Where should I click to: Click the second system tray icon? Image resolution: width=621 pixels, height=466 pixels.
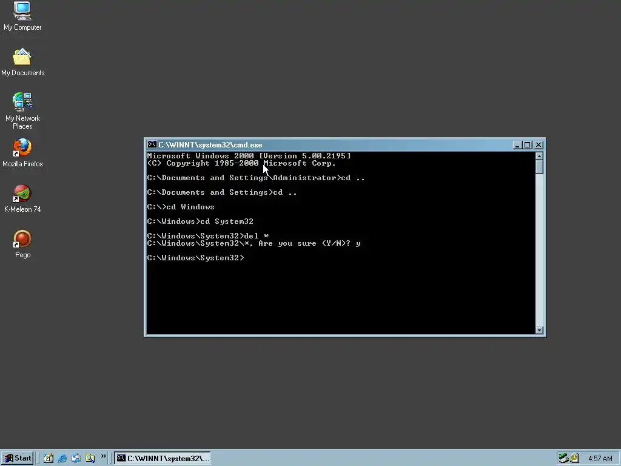(x=574, y=458)
